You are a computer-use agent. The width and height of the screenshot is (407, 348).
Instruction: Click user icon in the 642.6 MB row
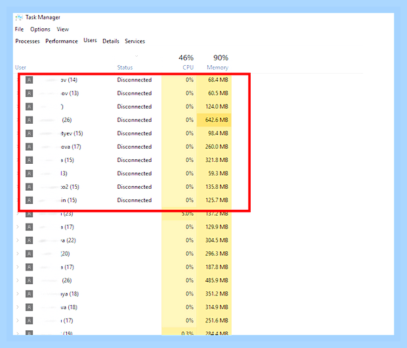[30, 120]
